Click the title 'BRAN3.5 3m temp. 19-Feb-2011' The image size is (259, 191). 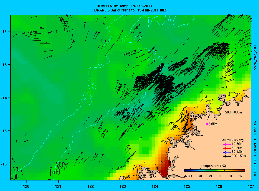(x=124, y=6)
